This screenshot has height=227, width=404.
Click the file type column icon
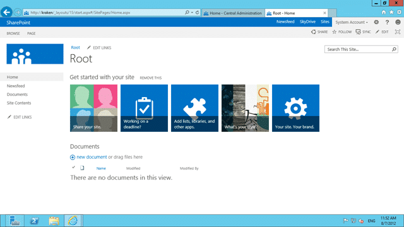82,168
